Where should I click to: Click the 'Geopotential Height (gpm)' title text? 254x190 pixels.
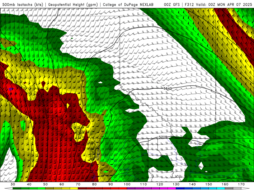pos(73,5)
